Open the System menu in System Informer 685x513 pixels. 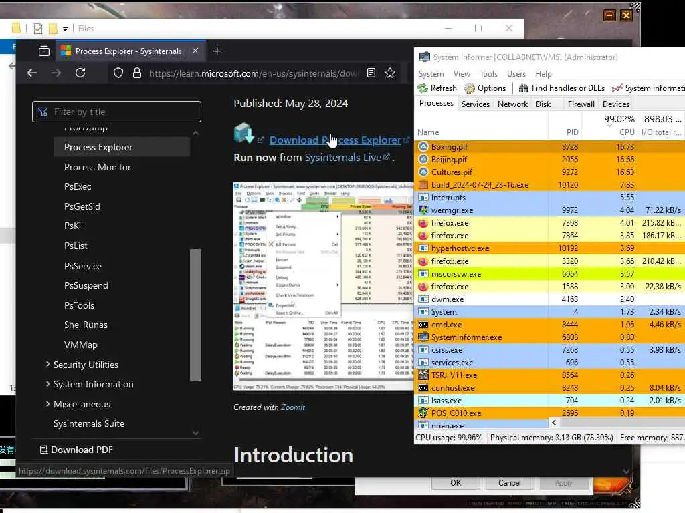431,74
